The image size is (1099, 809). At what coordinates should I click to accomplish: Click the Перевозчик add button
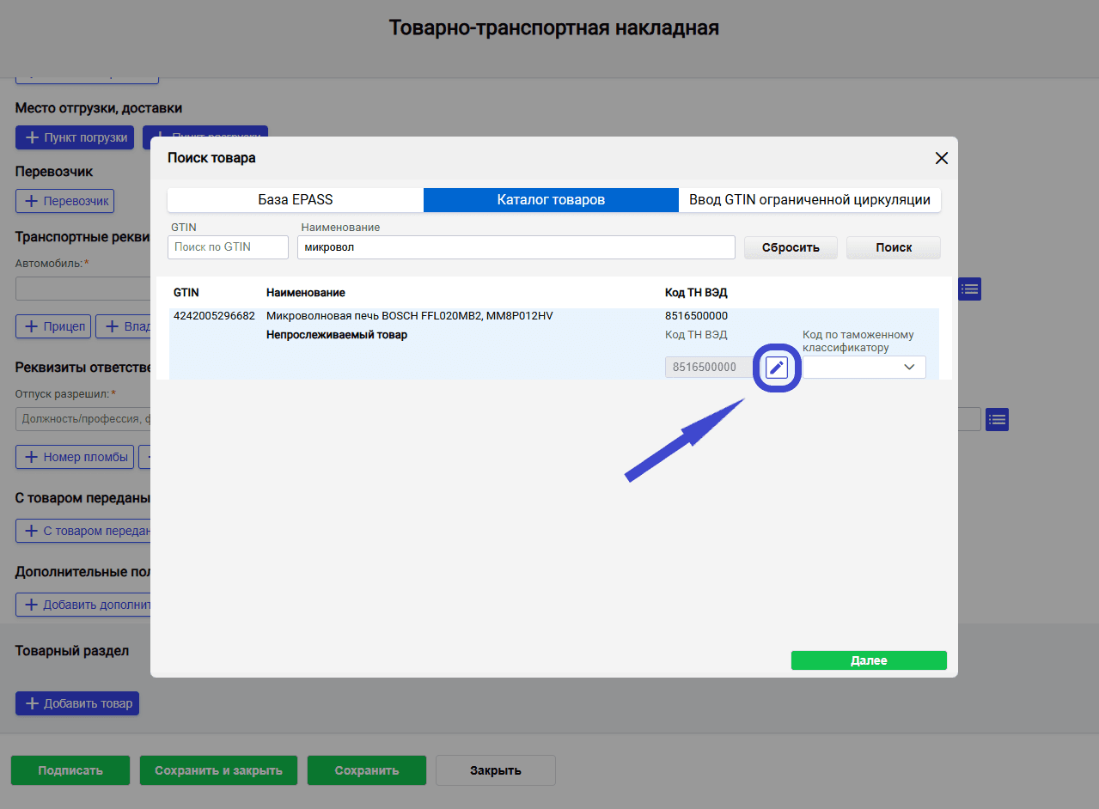(64, 200)
